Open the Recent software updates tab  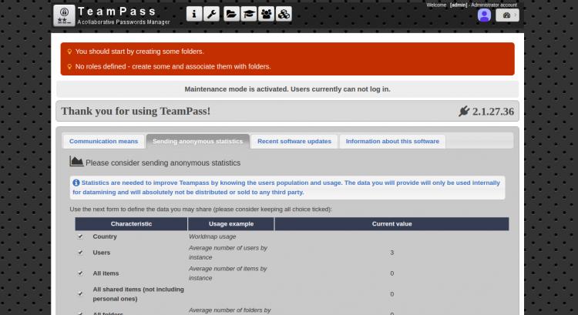click(x=294, y=142)
